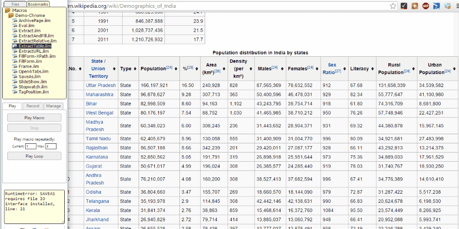The height and width of the screenshot is (229, 459).
Task: Open reference [26] in Area header
Action: (217, 71)
